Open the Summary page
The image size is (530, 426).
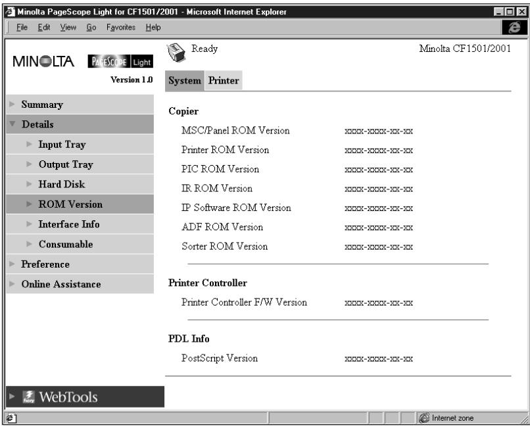[80, 104]
